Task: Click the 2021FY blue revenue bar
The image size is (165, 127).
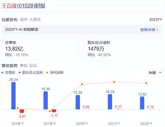Action: [x=110, y=102]
